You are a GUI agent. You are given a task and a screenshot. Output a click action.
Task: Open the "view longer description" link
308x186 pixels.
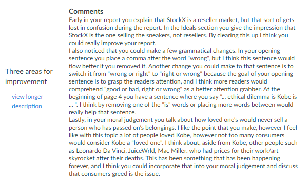(27, 101)
